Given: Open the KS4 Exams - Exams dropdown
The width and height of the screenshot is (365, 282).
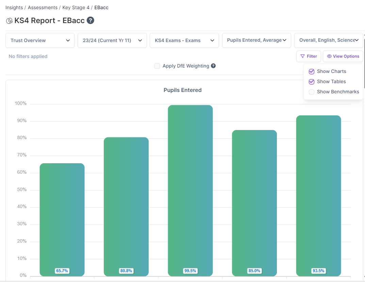Looking at the screenshot, I should coord(184,40).
